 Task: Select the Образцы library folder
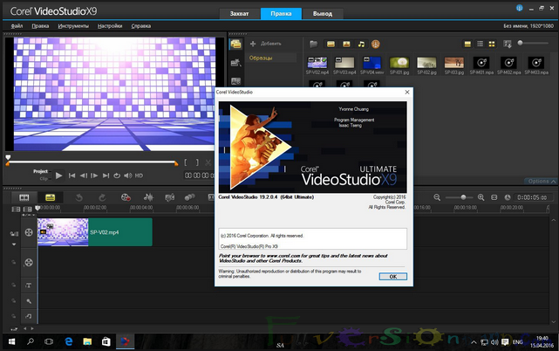pos(271,58)
